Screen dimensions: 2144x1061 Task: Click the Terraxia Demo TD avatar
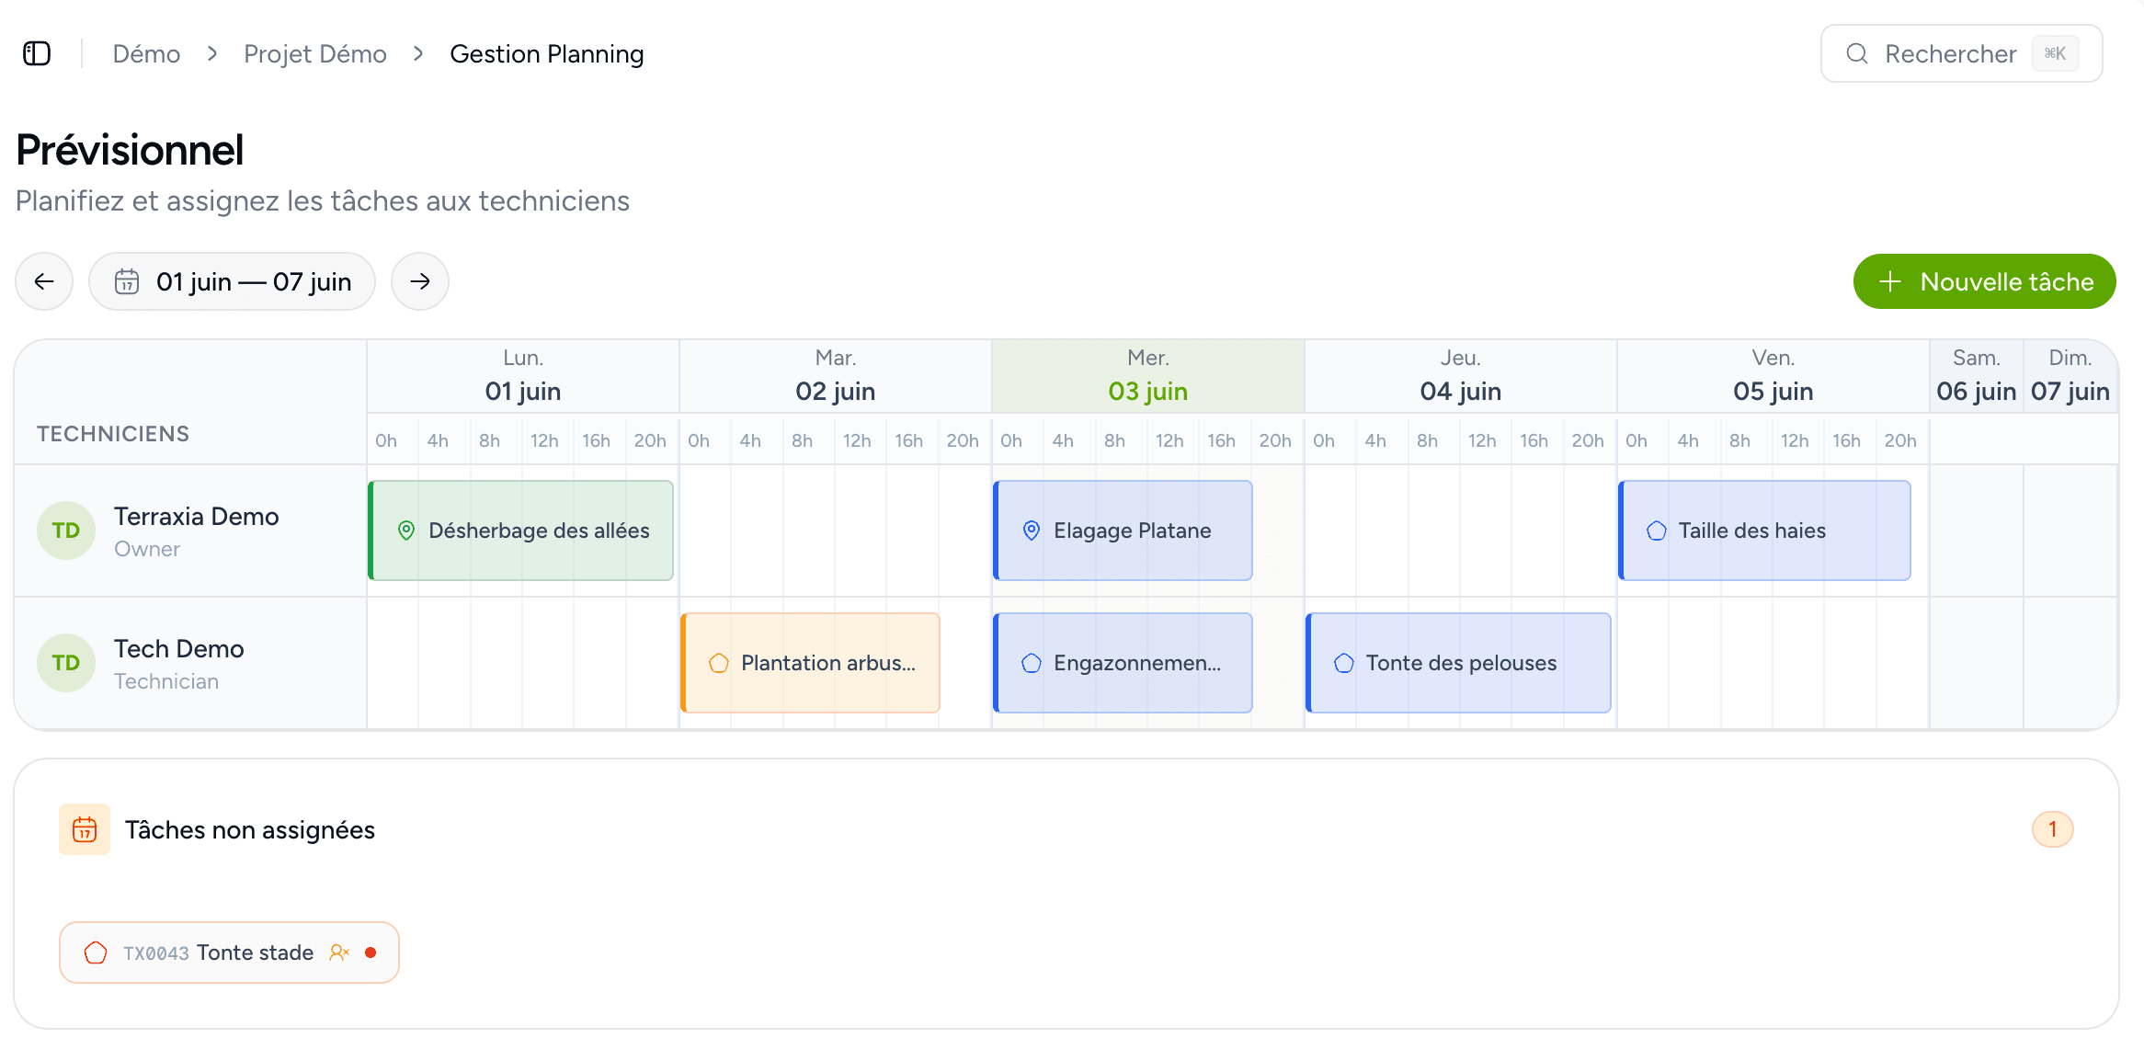coord(66,530)
